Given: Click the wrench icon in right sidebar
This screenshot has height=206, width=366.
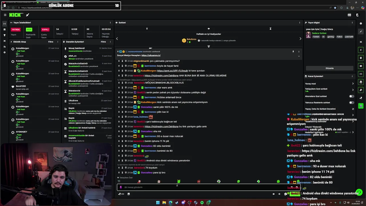Looking at the screenshot, I should tap(361, 90).
